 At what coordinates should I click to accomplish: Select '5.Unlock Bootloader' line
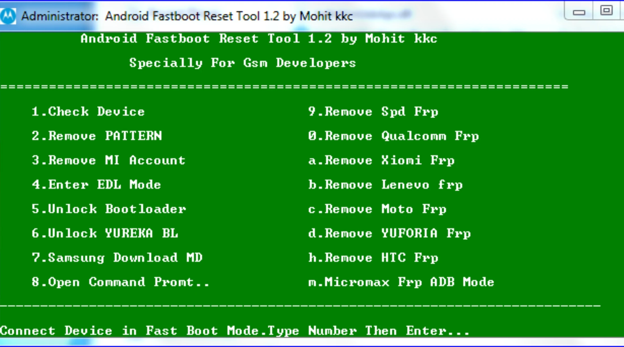coord(109,209)
